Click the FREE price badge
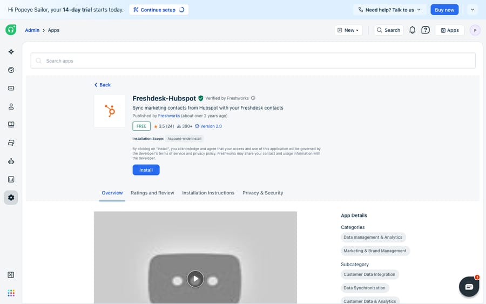The width and height of the screenshot is (486, 304). [x=141, y=126]
